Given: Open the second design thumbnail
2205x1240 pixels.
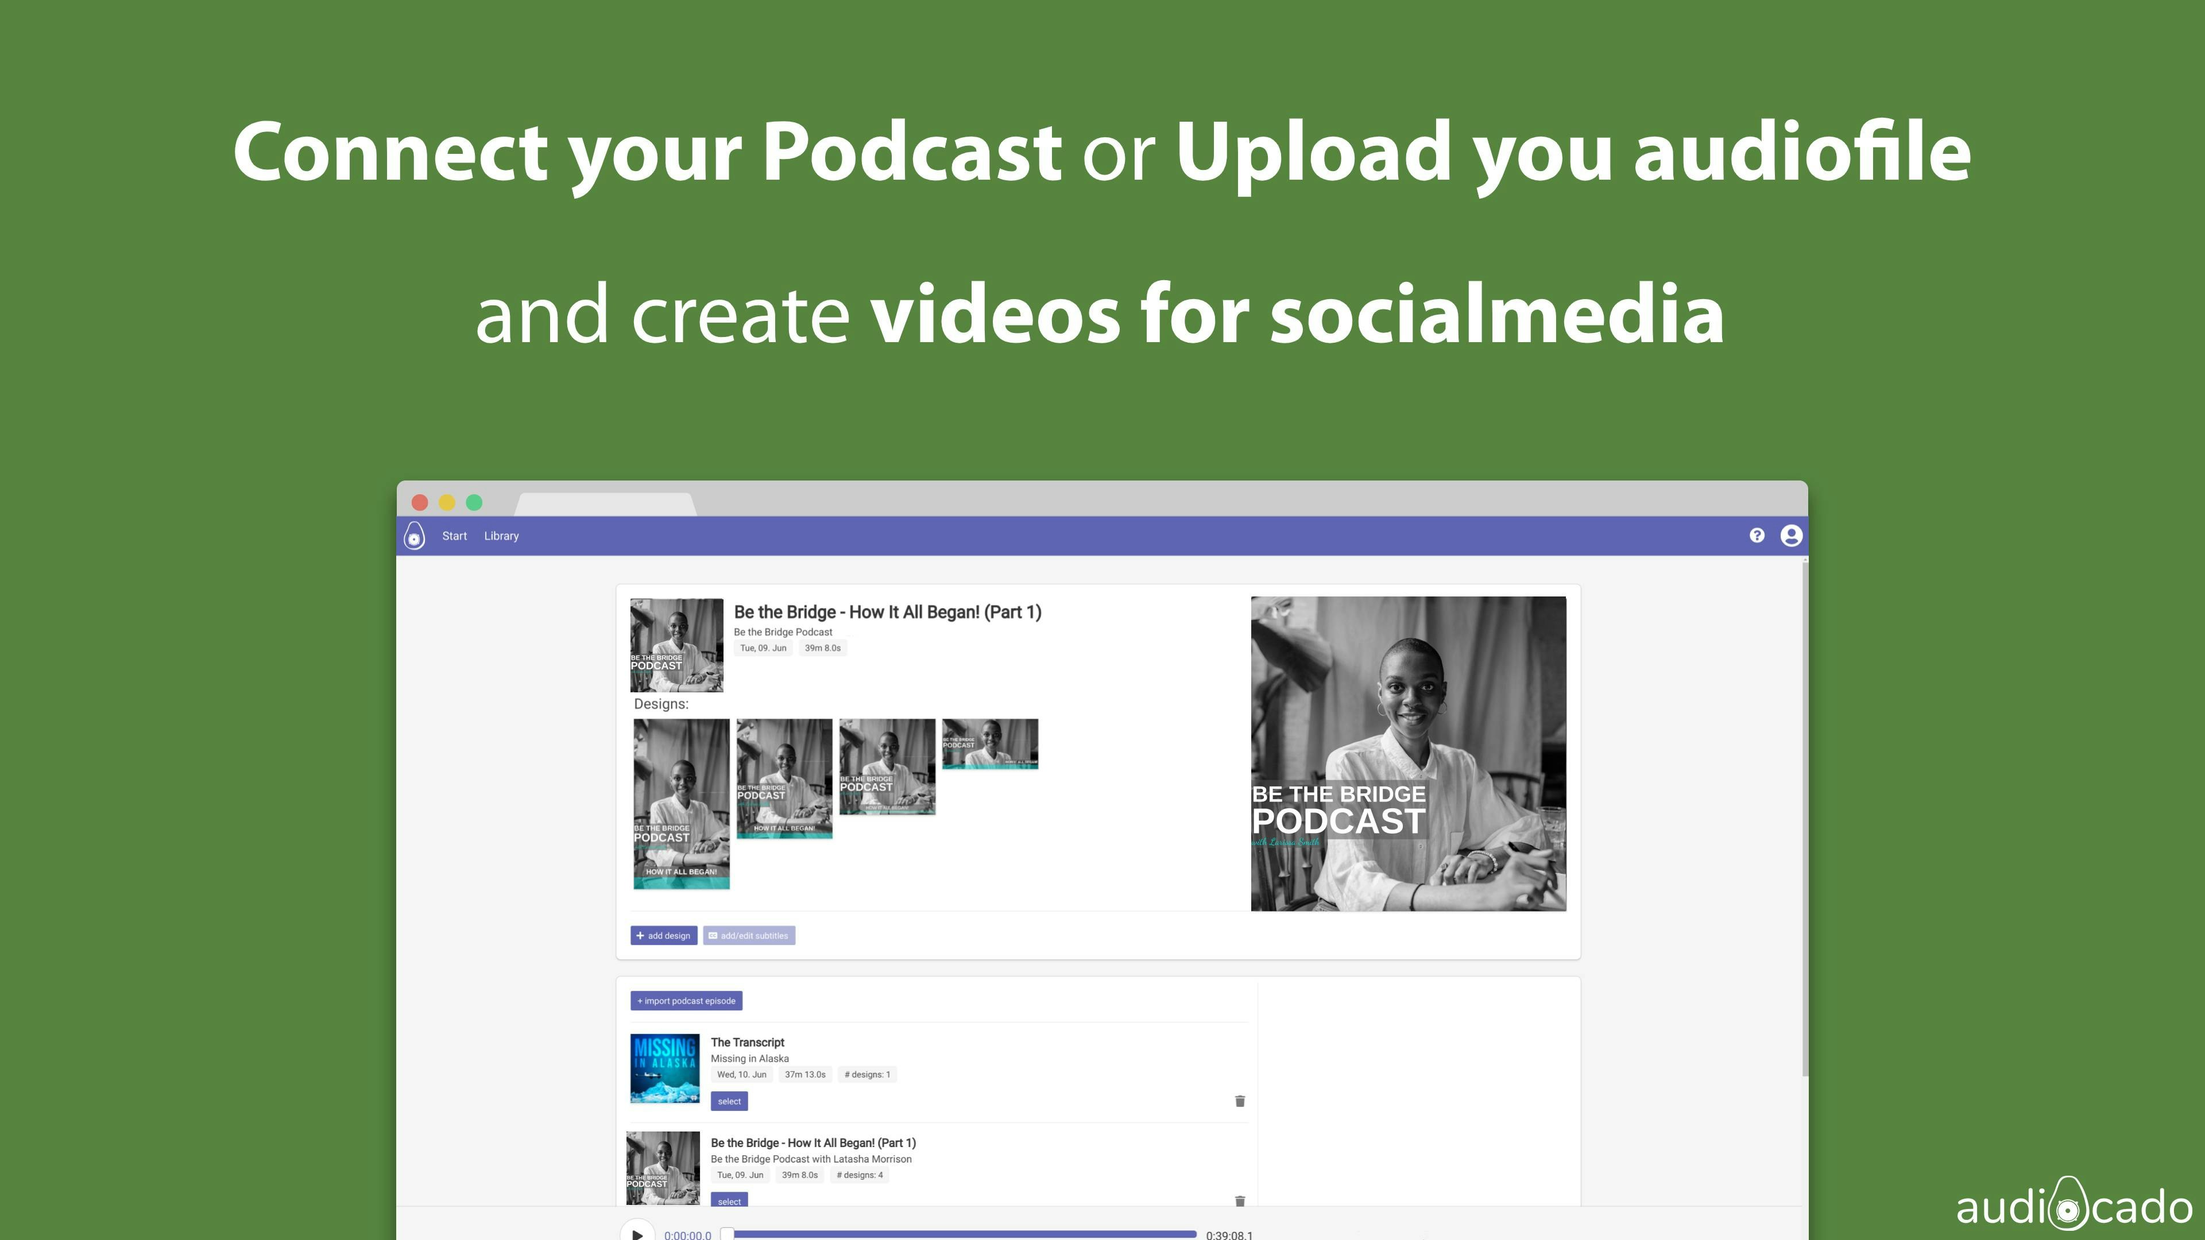Looking at the screenshot, I should tap(784, 778).
